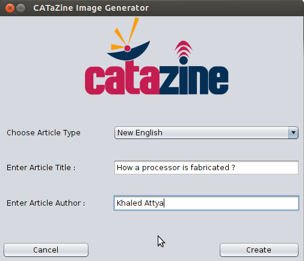Click the navy "zine" logo letters
The image size is (304, 261).
point(194,79)
